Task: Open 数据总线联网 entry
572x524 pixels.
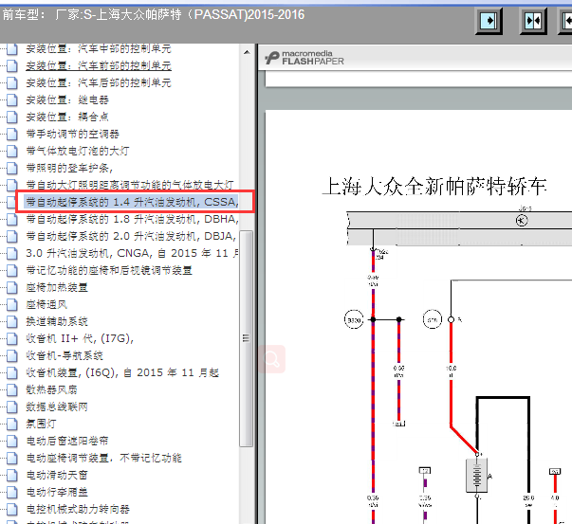Action: [x=57, y=407]
